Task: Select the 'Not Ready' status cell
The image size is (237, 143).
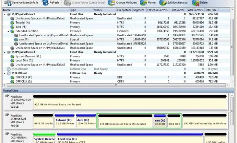Action: tap(101, 69)
